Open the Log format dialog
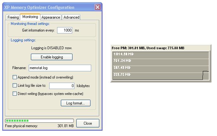Image resolution: width=217 pixels, height=136 pixels. click(x=76, y=103)
